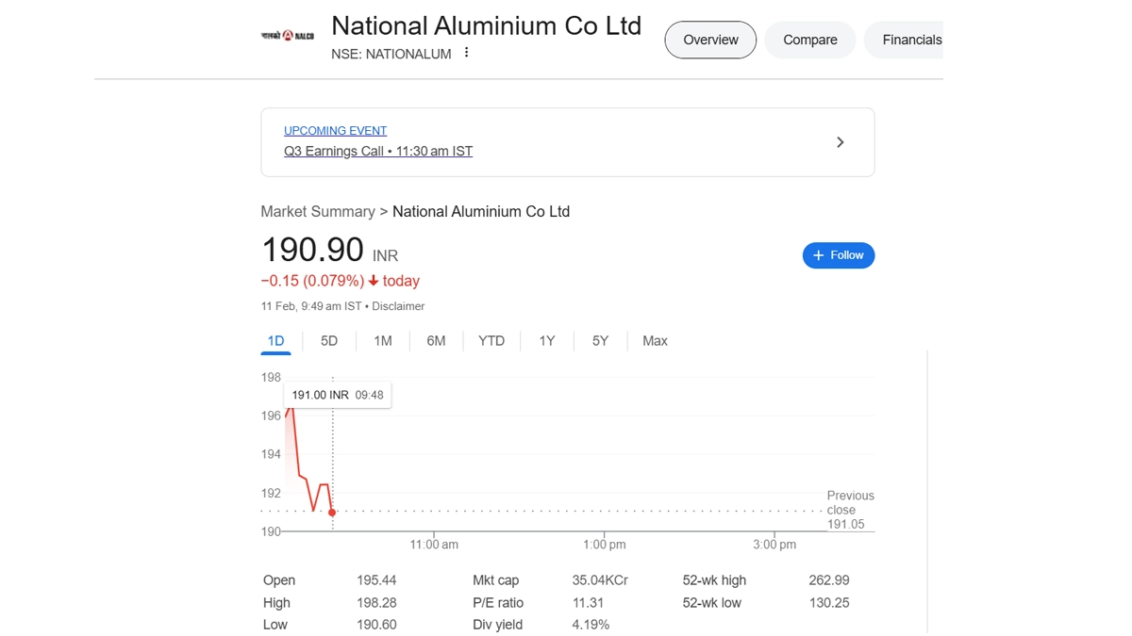The height and width of the screenshot is (636, 1132).
Task: Select the Max chart range
Action: click(x=655, y=341)
